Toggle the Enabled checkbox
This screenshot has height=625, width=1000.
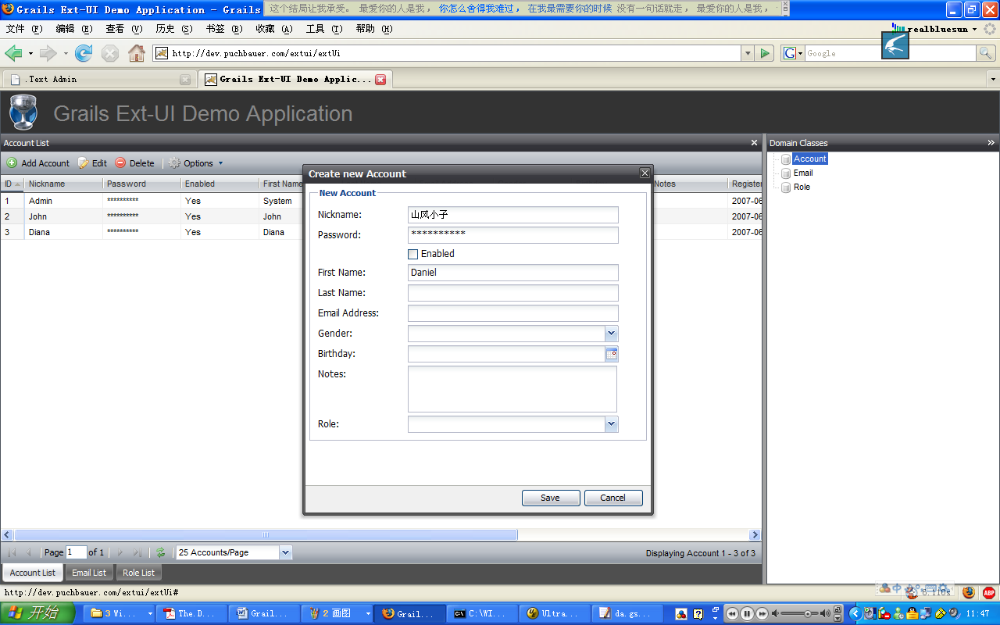pyautogui.click(x=412, y=254)
